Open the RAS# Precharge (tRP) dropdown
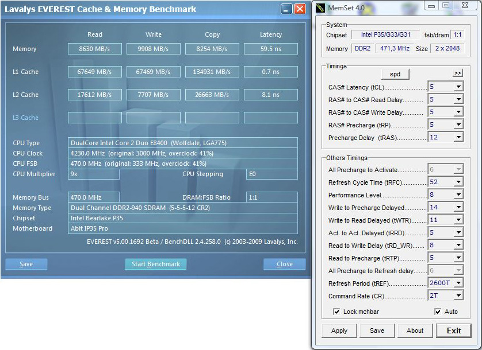 click(x=458, y=125)
